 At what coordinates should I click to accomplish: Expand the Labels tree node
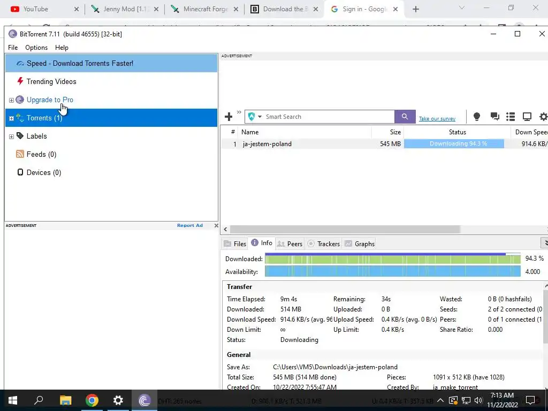(x=11, y=136)
